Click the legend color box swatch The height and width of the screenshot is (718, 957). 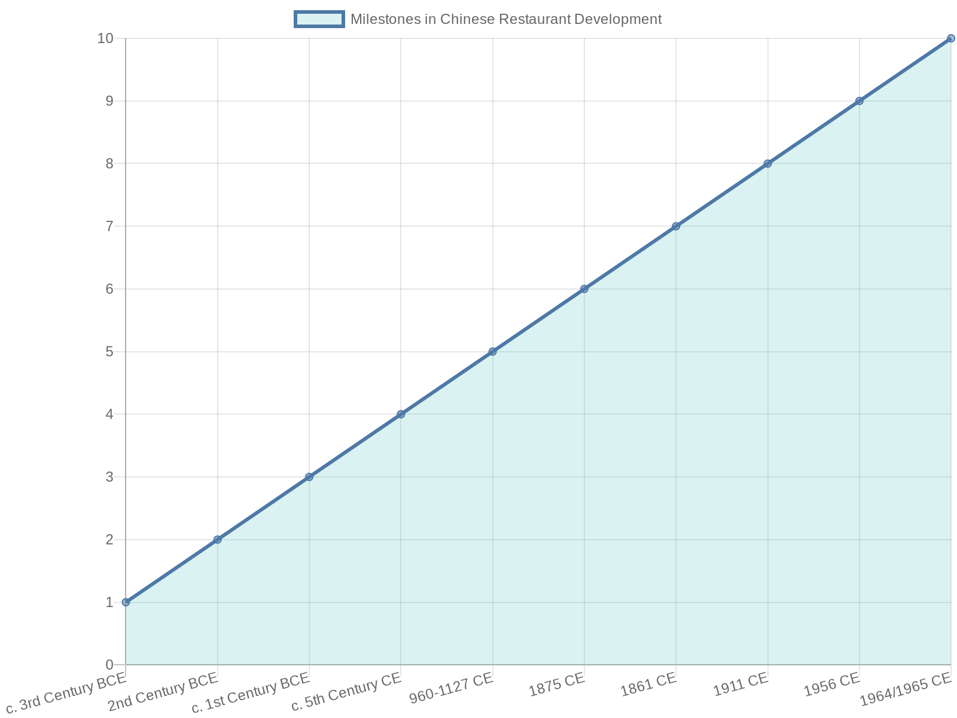click(x=319, y=19)
